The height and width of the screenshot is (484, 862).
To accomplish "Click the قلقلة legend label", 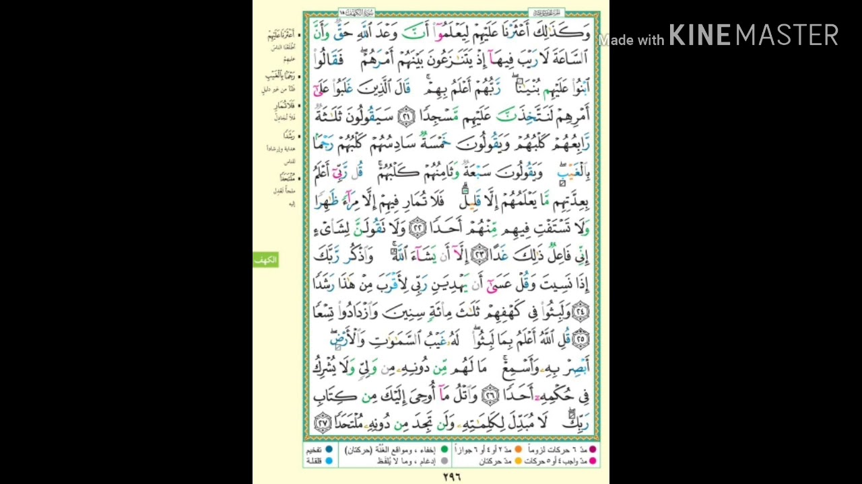I will (314, 461).
